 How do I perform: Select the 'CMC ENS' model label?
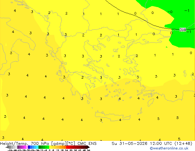pos(87,144)
